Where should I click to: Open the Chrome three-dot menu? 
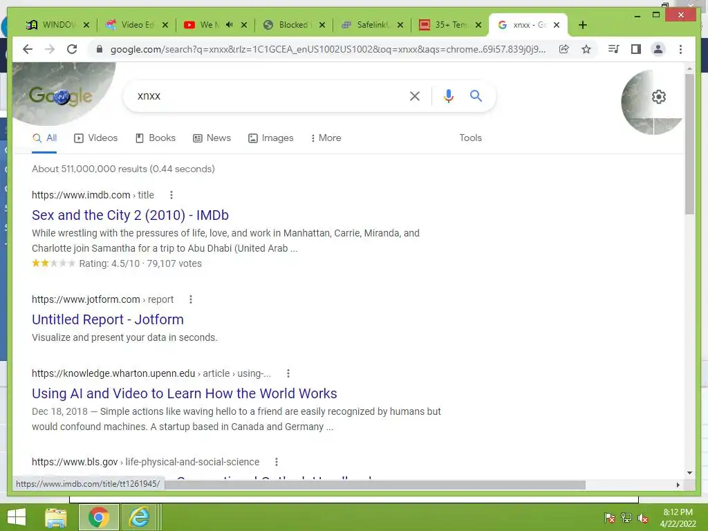coord(680,49)
